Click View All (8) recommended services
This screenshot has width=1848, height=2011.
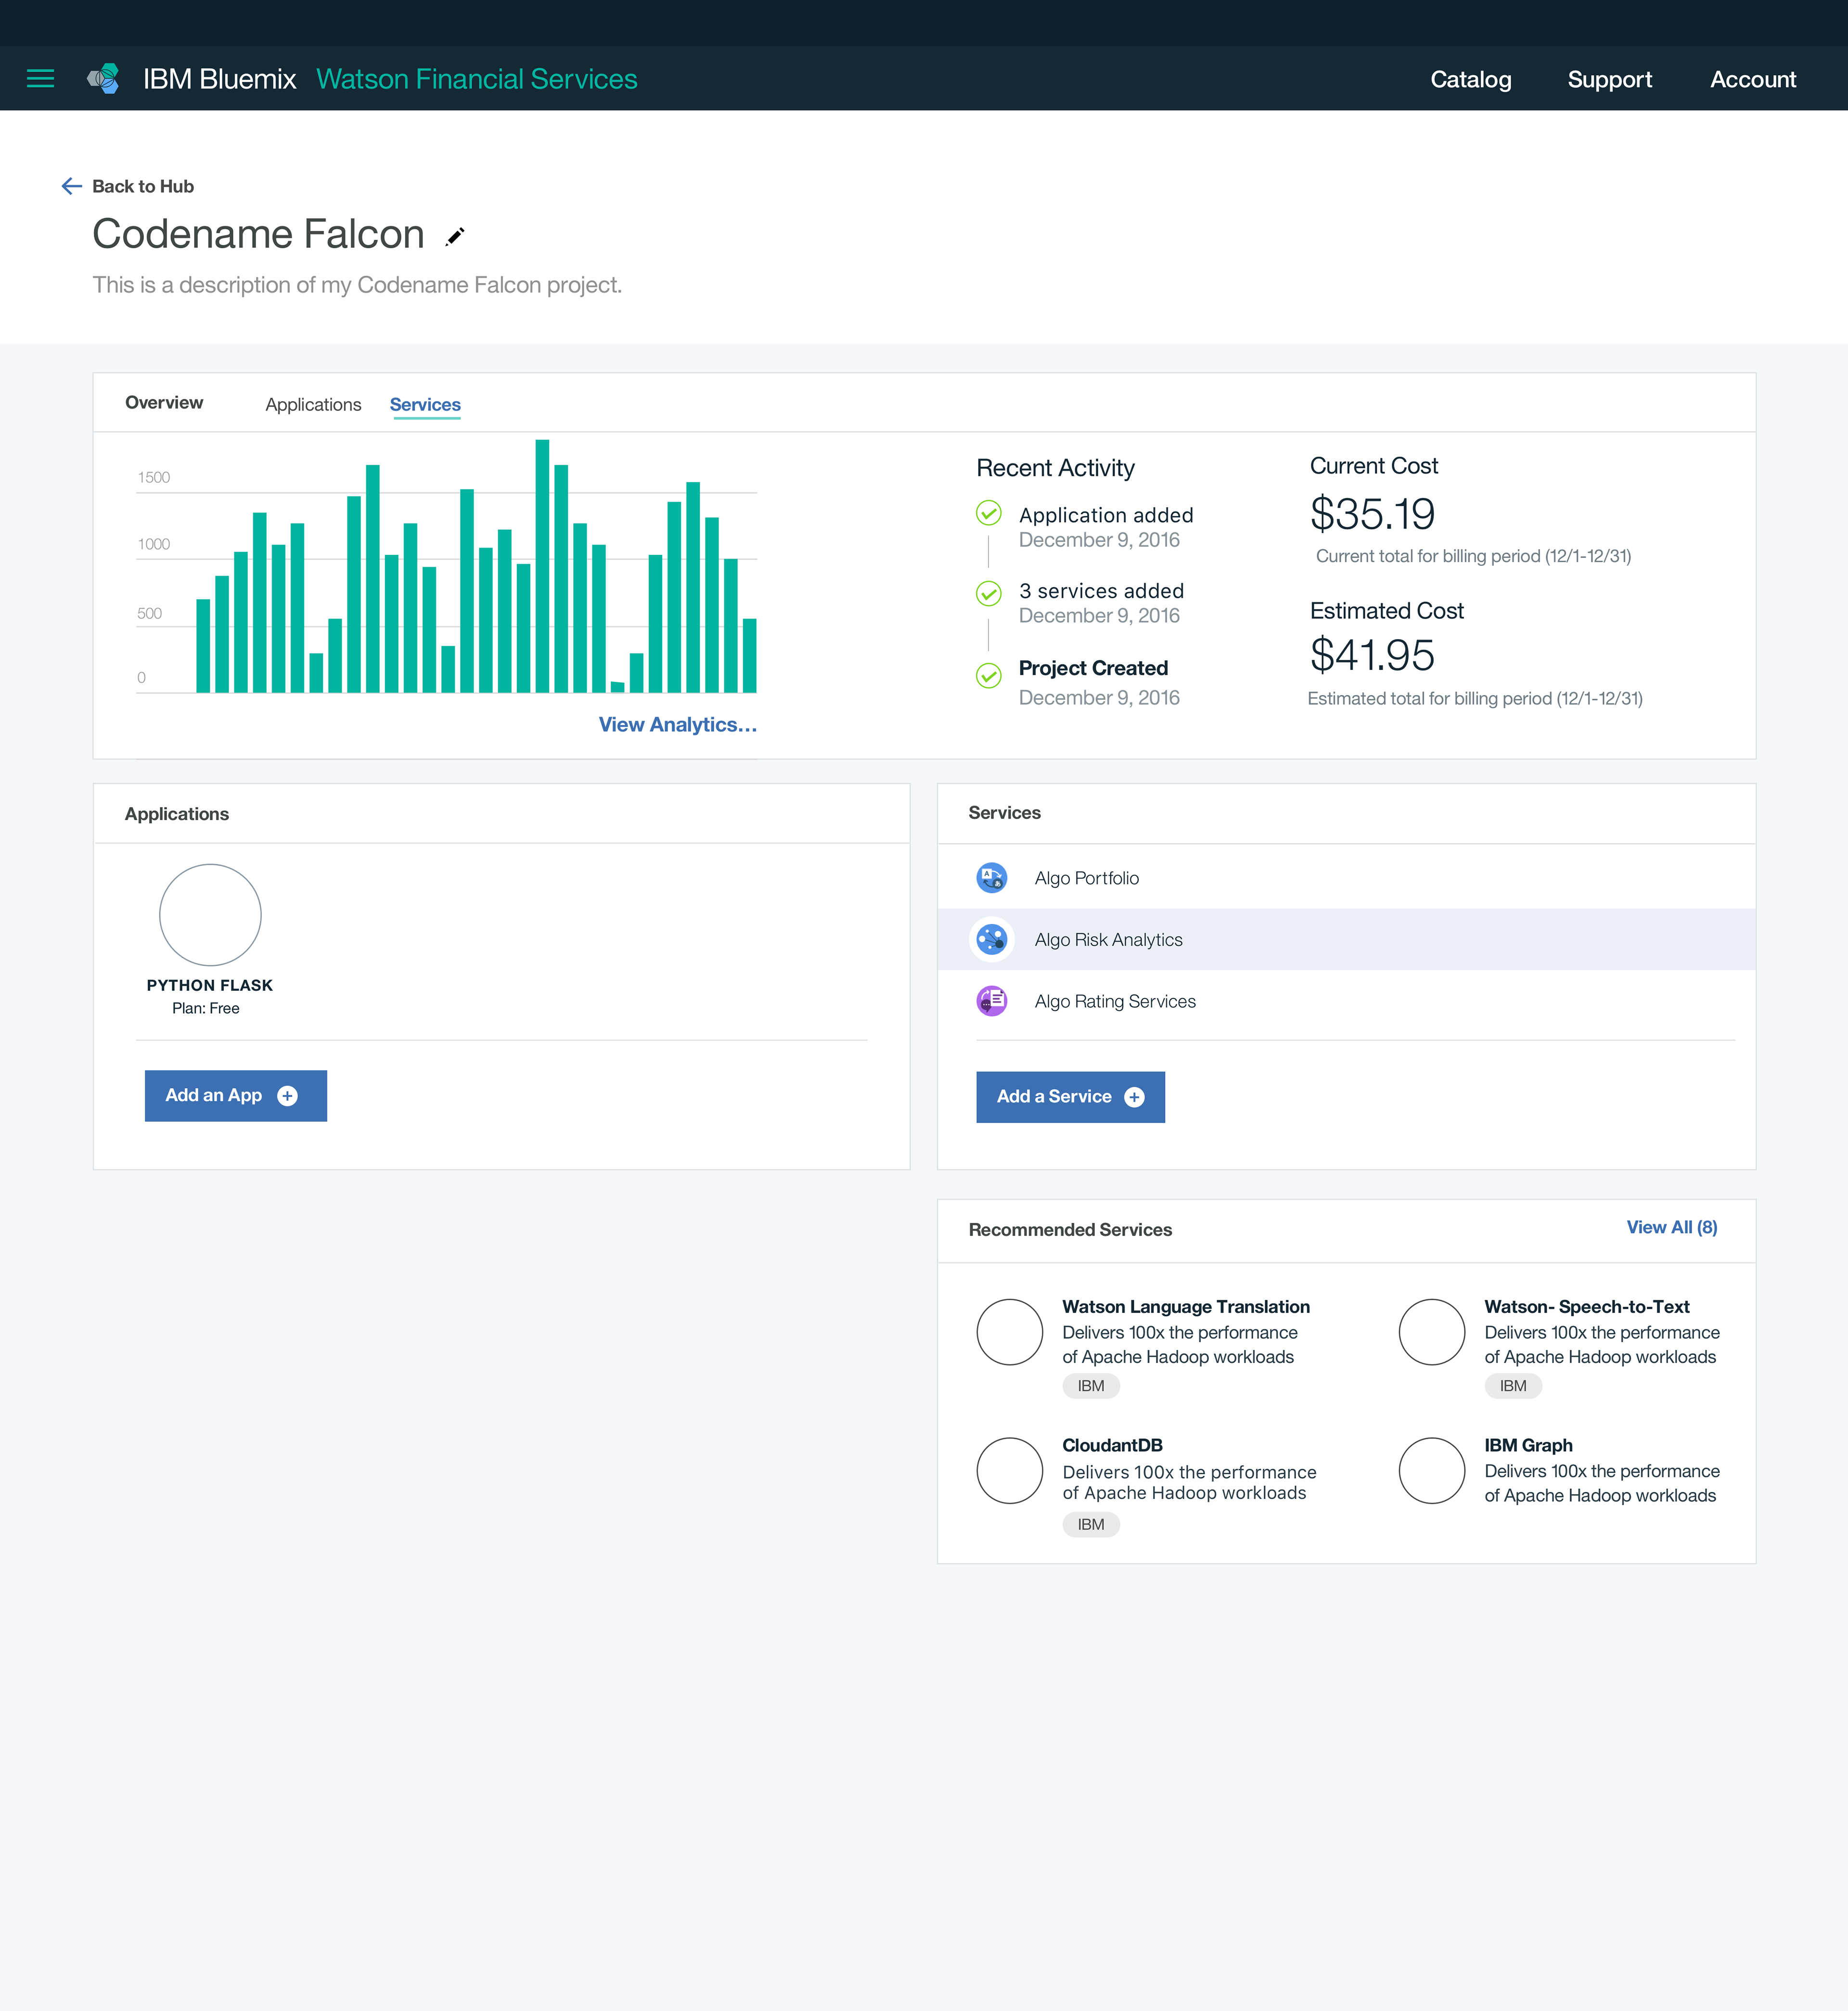point(1671,1227)
